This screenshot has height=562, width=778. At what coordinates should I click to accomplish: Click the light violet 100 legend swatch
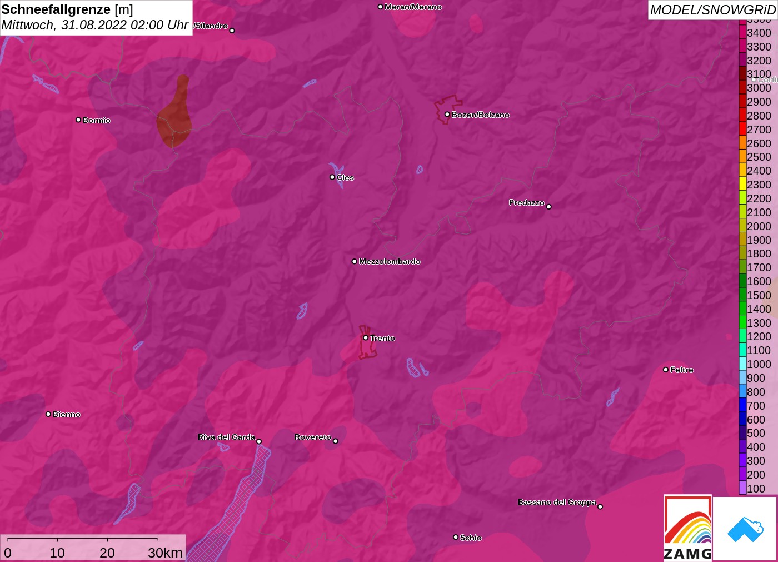pyautogui.click(x=742, y=488)
